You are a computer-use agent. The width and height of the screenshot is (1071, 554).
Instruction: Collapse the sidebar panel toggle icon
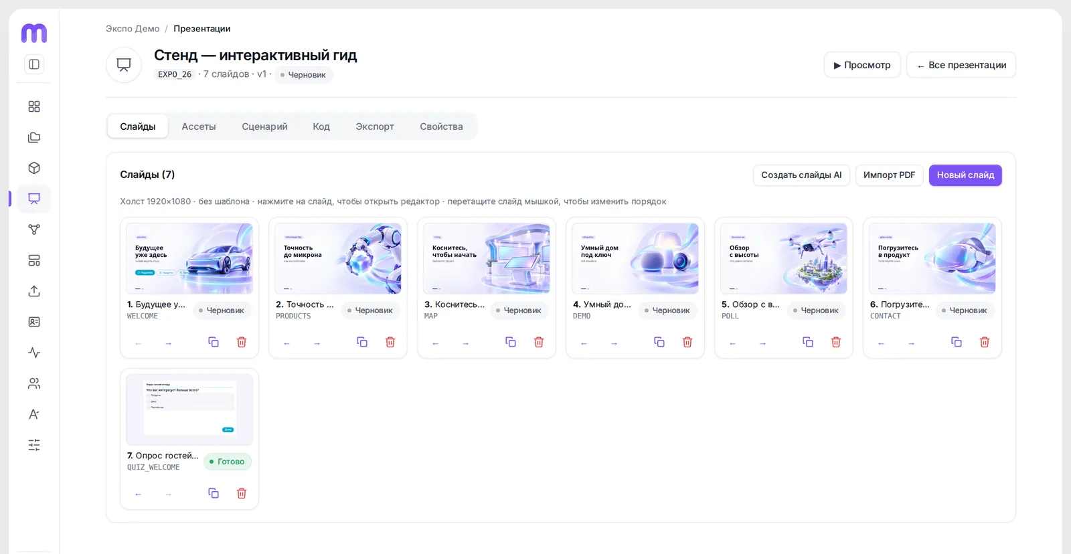pos(34,64)
